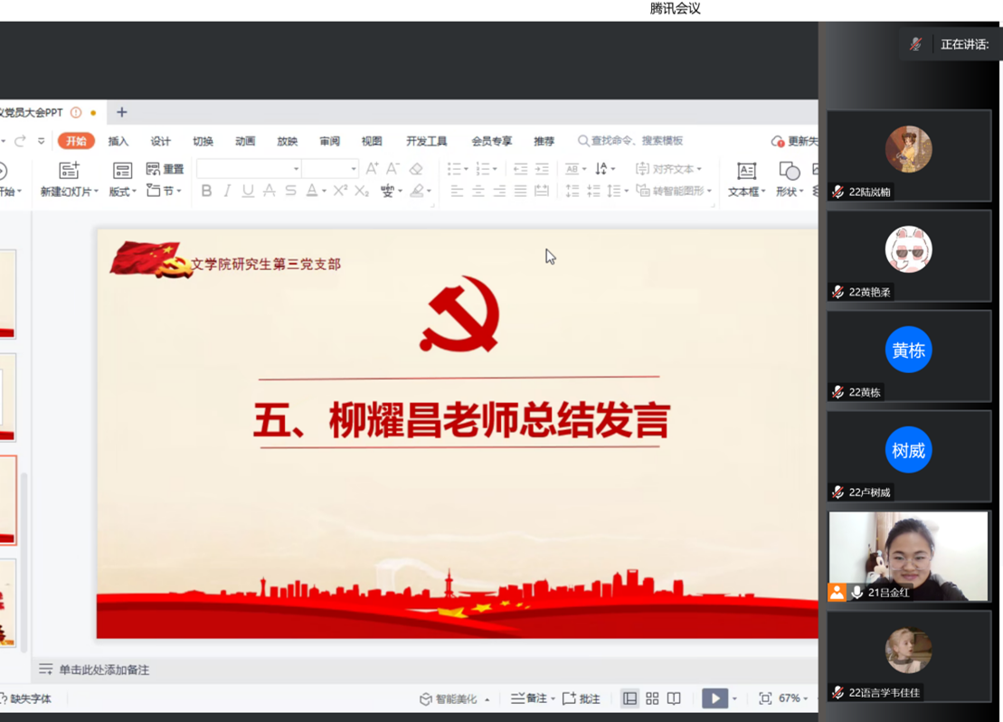This screenshot has width=1003, height=722.
Task: Click the distributed alignment icon
Action: point(542,191)
